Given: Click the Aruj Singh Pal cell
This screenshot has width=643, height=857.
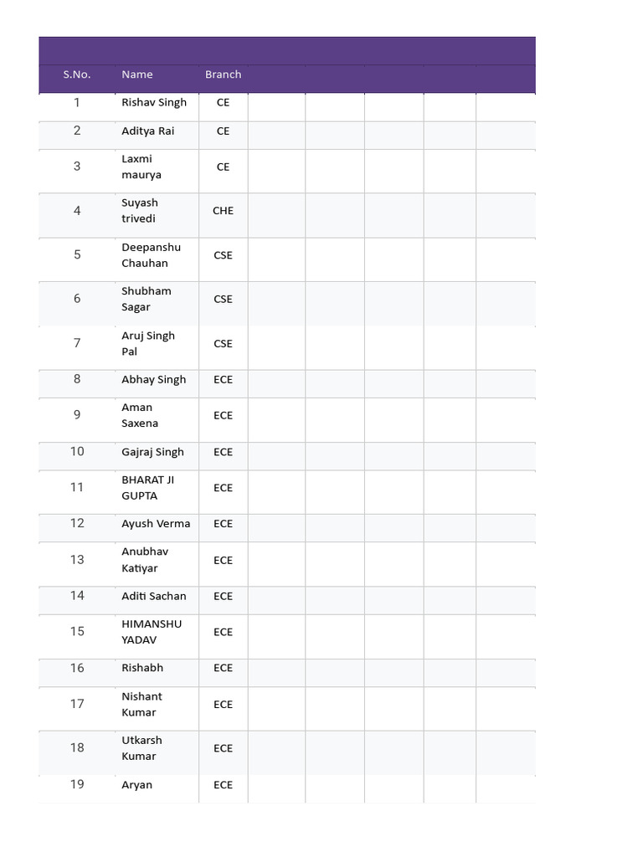Looking at the screenshot, I should (148, 344).
